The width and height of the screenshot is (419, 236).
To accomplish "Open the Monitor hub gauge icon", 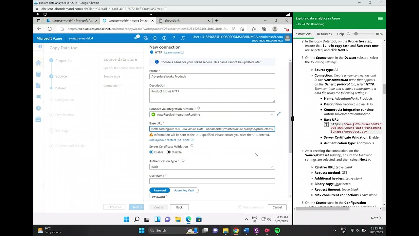I will (38, 108).
